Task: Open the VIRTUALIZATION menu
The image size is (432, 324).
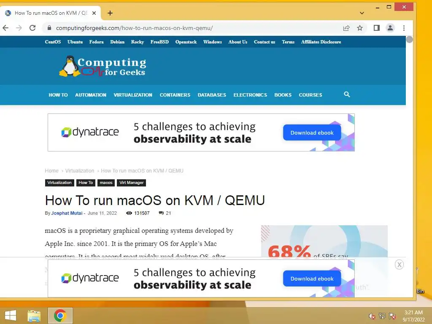Action: point(133,95)
